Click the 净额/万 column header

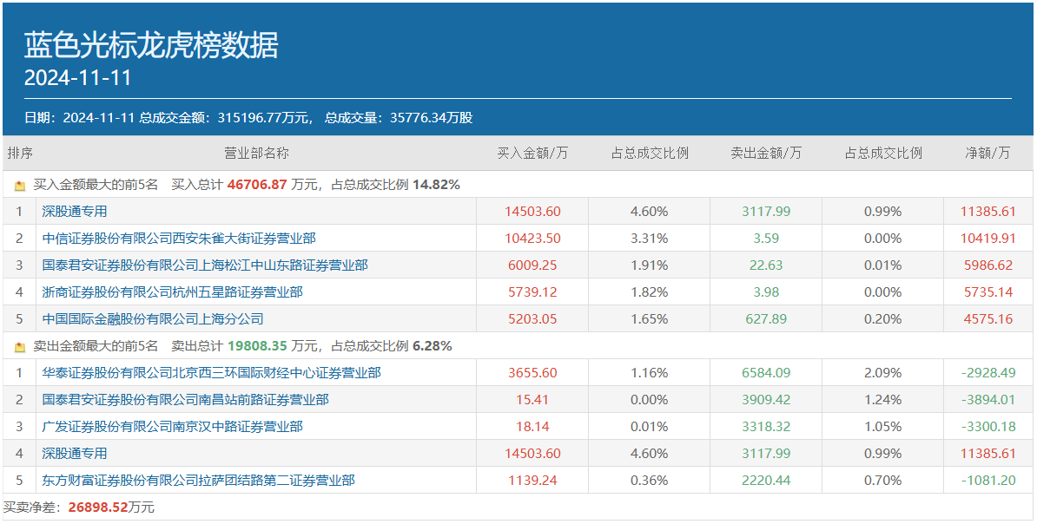pyautogui.click(x=988, y=154)
